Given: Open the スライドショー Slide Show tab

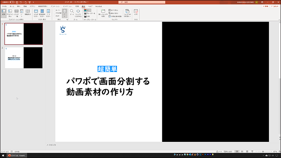Looking at the screenshot, I should tap(67, 6).
